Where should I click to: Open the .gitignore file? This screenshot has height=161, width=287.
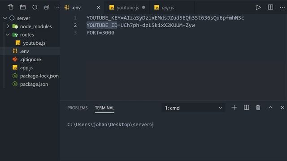[x=30, y=59]
